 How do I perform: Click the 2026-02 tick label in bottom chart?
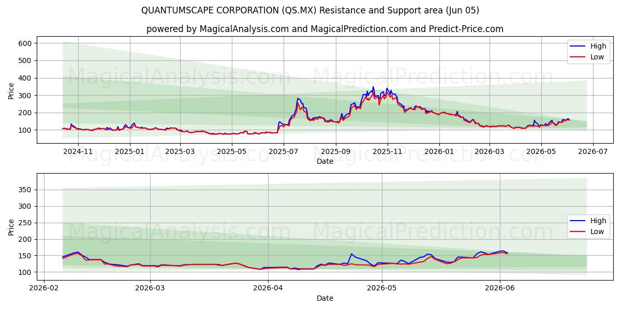pyautogui.click(x=44, y=289)
